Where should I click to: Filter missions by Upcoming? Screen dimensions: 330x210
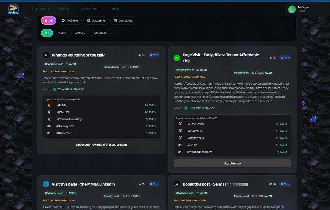(96, 21)
